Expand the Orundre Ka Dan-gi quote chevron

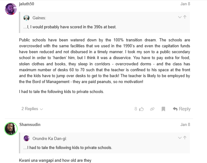pyautogui.click(x=180, y=138)
